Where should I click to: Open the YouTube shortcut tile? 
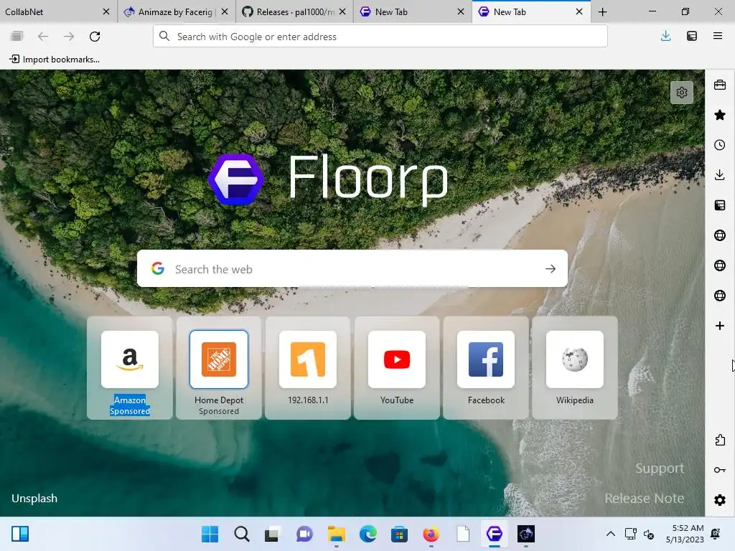tap(397, 368)
